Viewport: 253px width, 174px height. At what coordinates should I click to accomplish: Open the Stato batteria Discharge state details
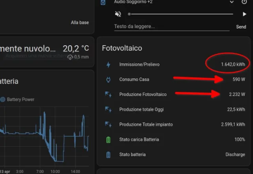coord(234,155)
